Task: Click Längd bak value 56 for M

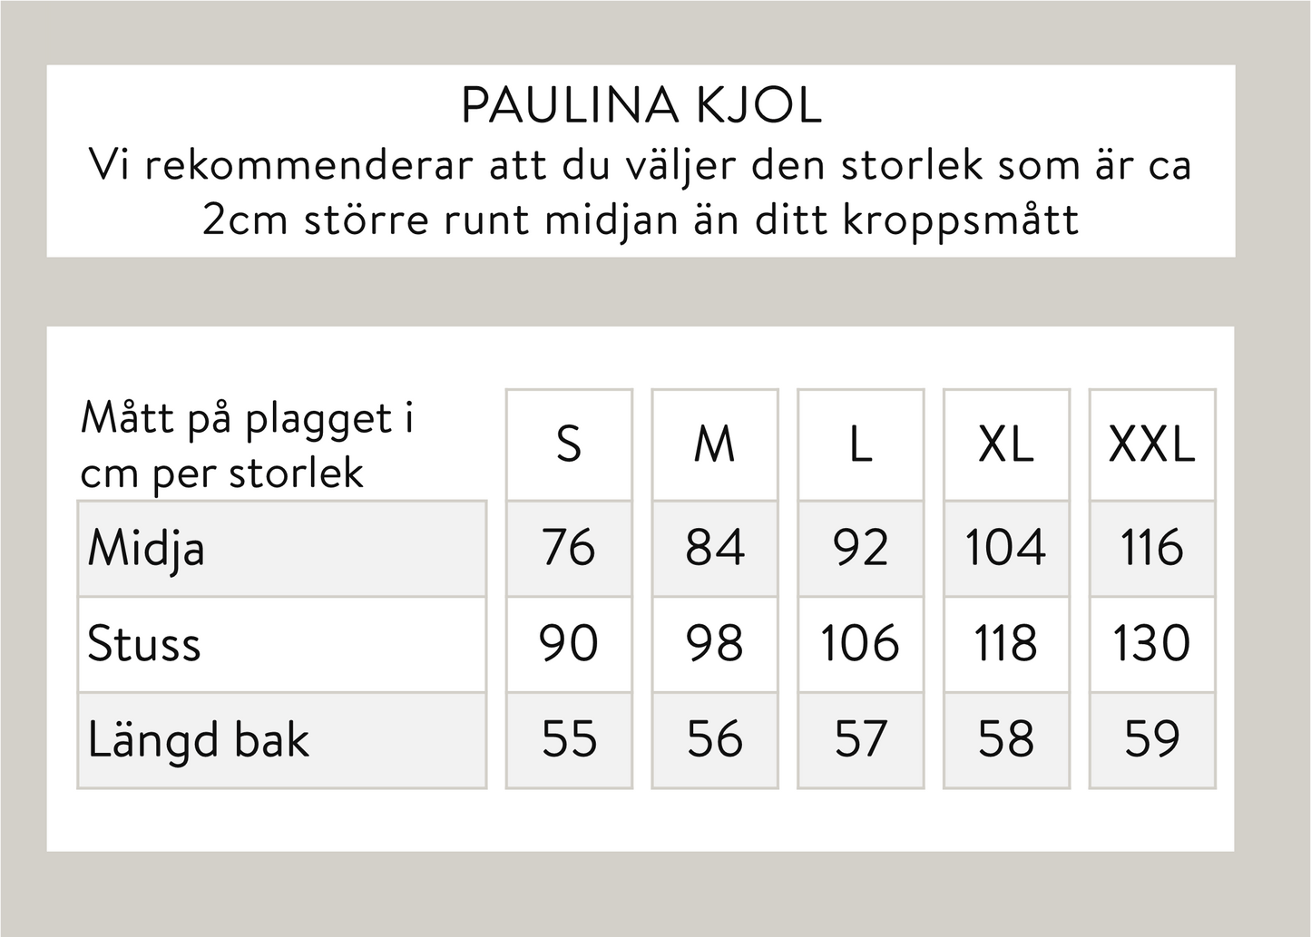Action: (x=715, y=739)
